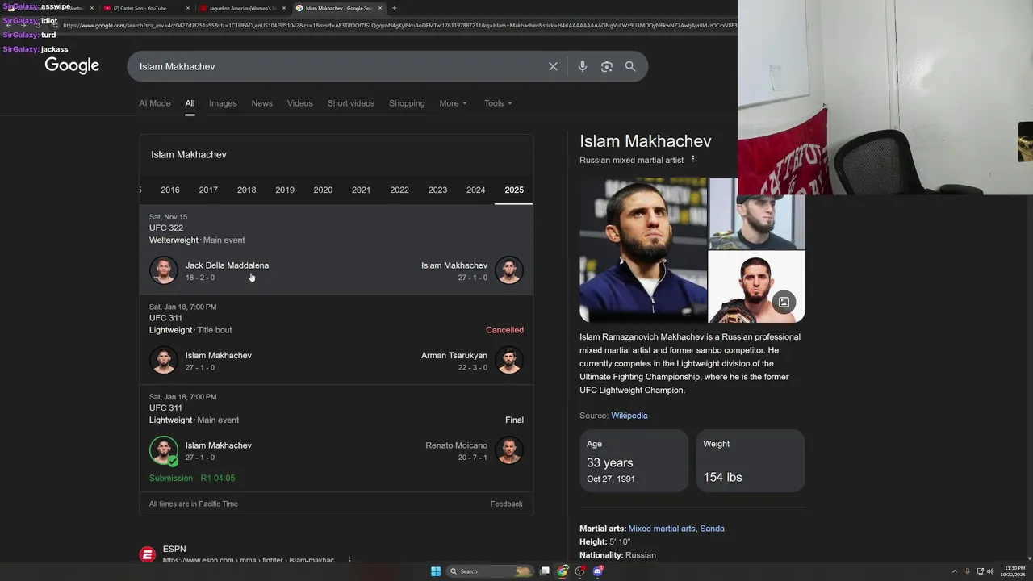Expand the More search filters dropdown

point(453,103)
